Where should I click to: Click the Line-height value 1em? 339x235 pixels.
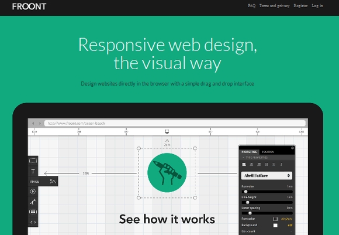click(290, 197)
